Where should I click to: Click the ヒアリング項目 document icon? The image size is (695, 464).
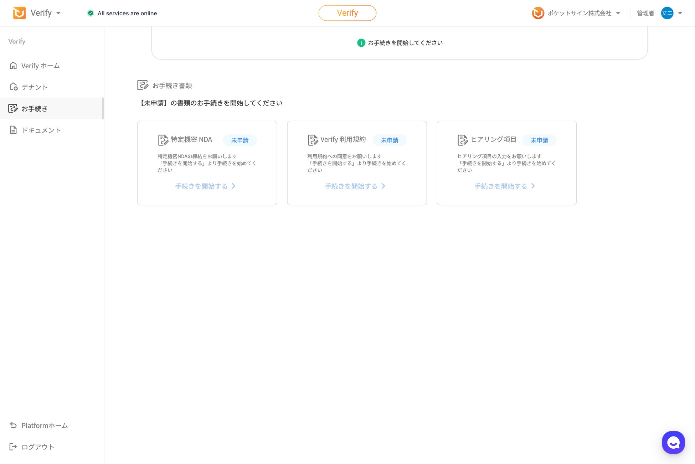click(462, 140)
